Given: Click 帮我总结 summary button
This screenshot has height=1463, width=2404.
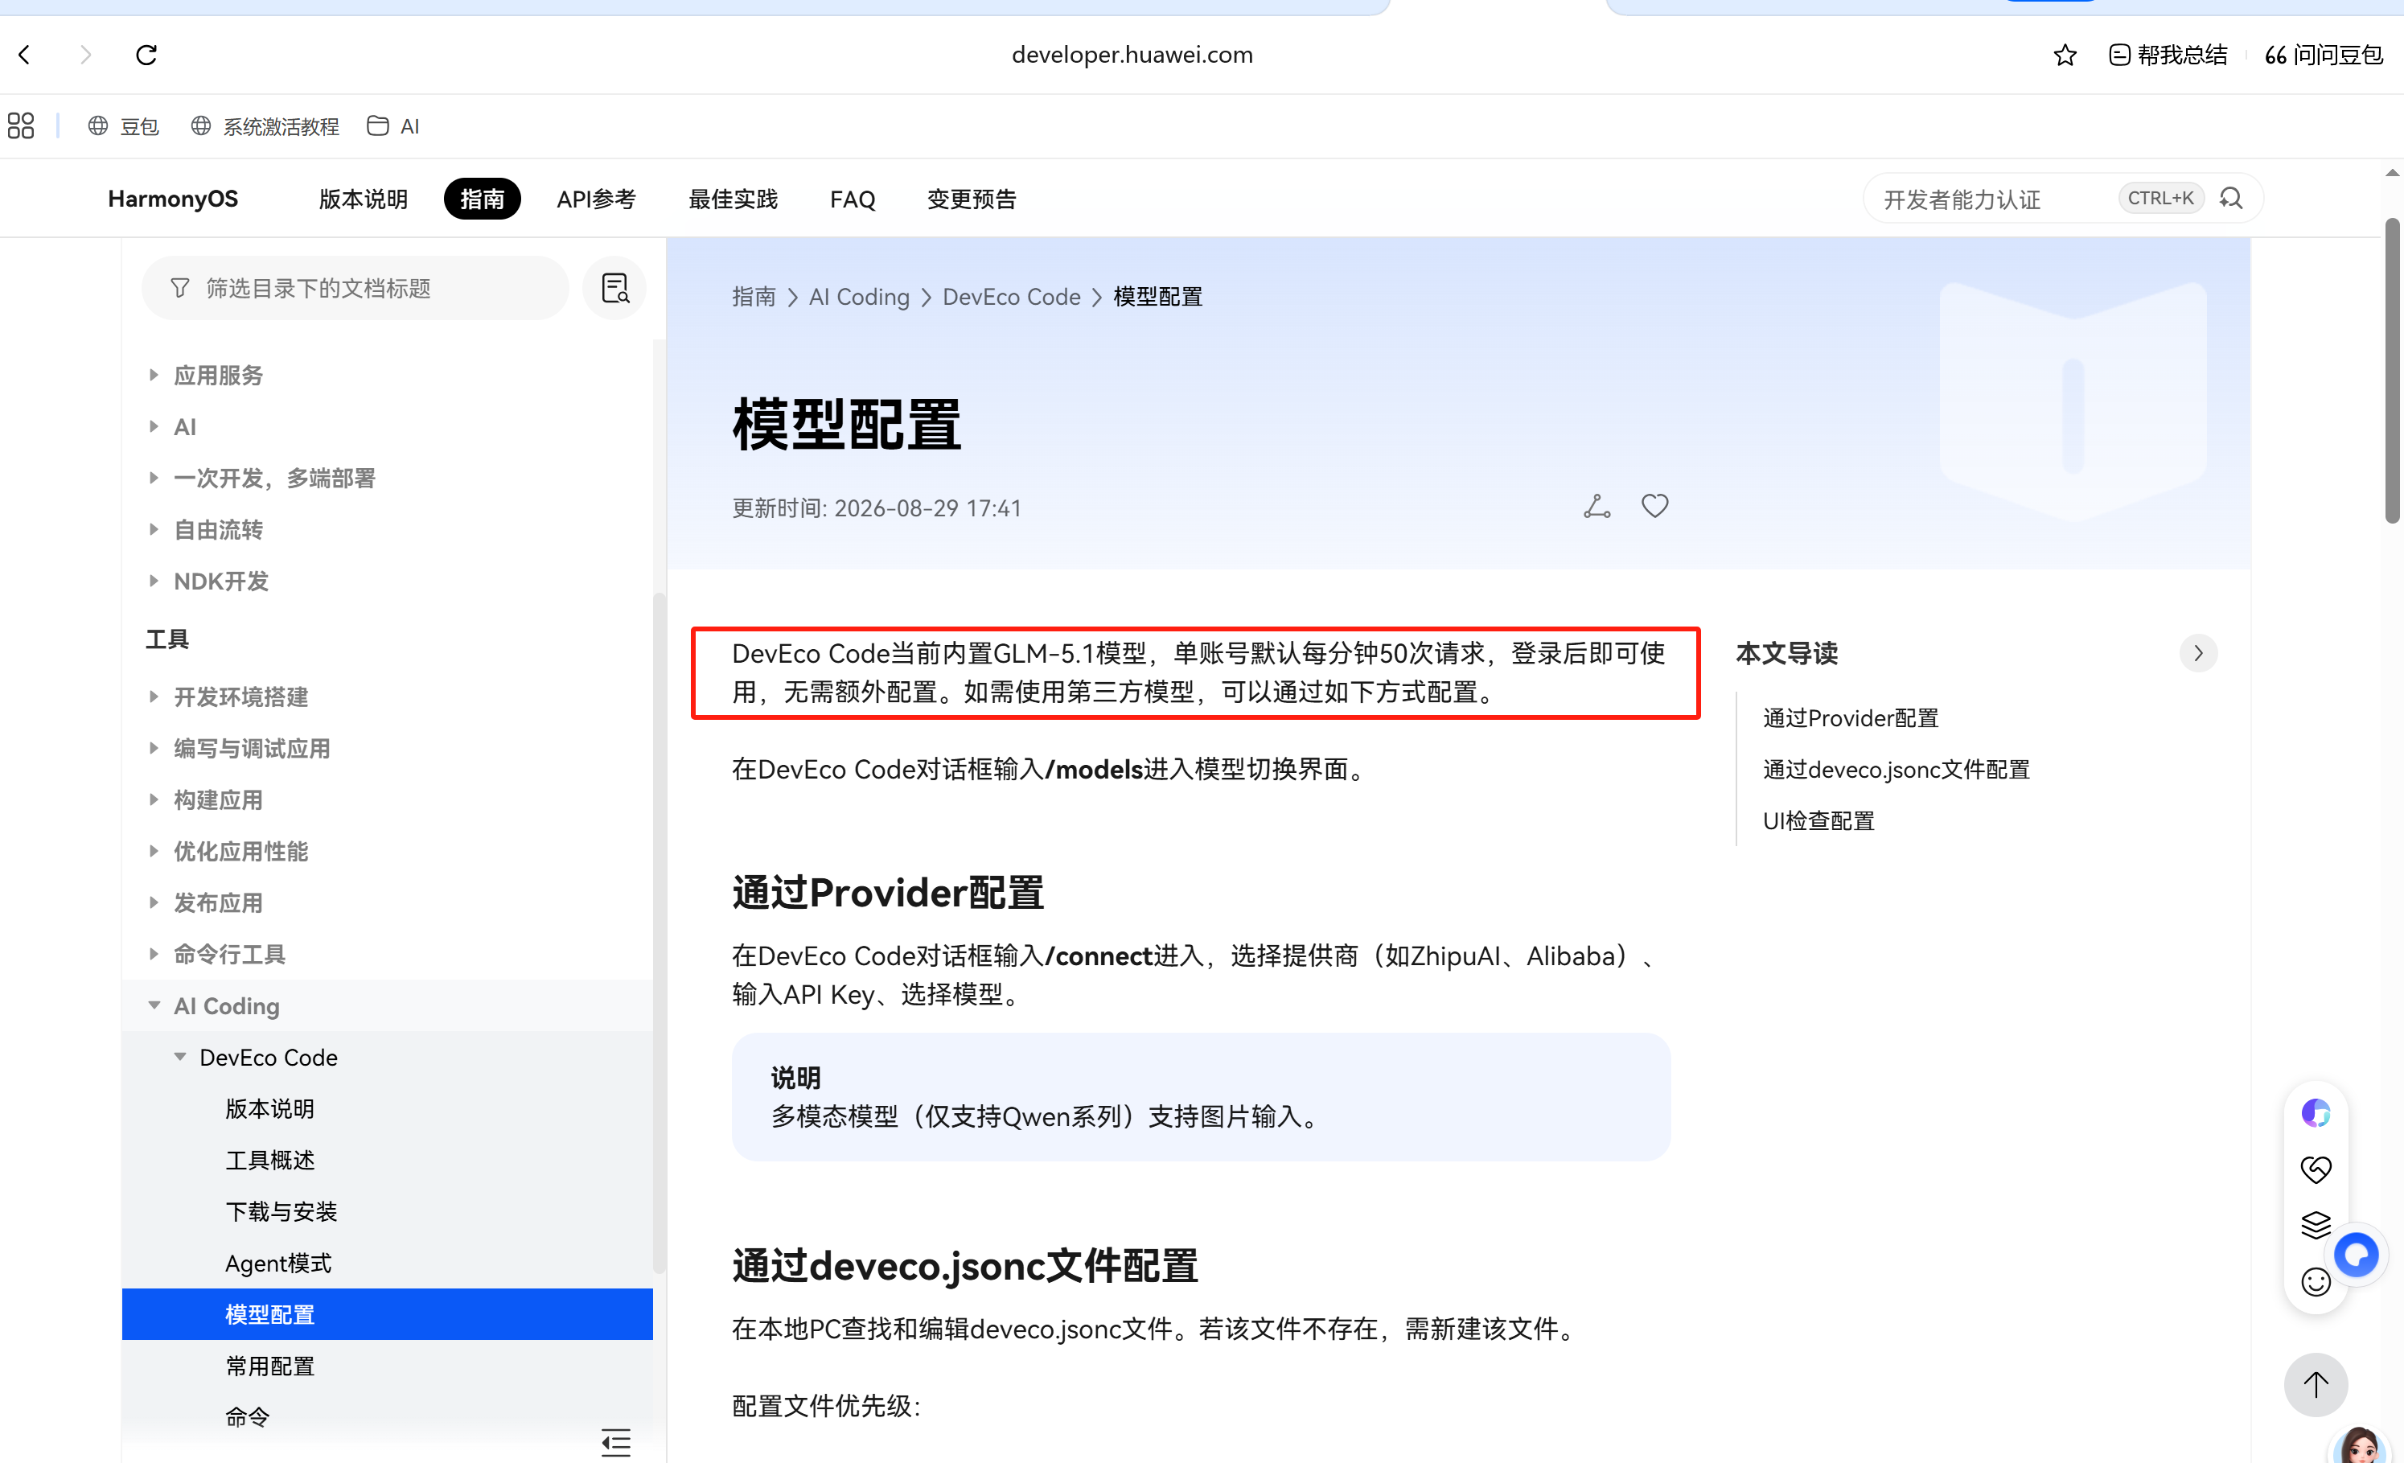Looking at the screenshot, I should (2168, 55).
